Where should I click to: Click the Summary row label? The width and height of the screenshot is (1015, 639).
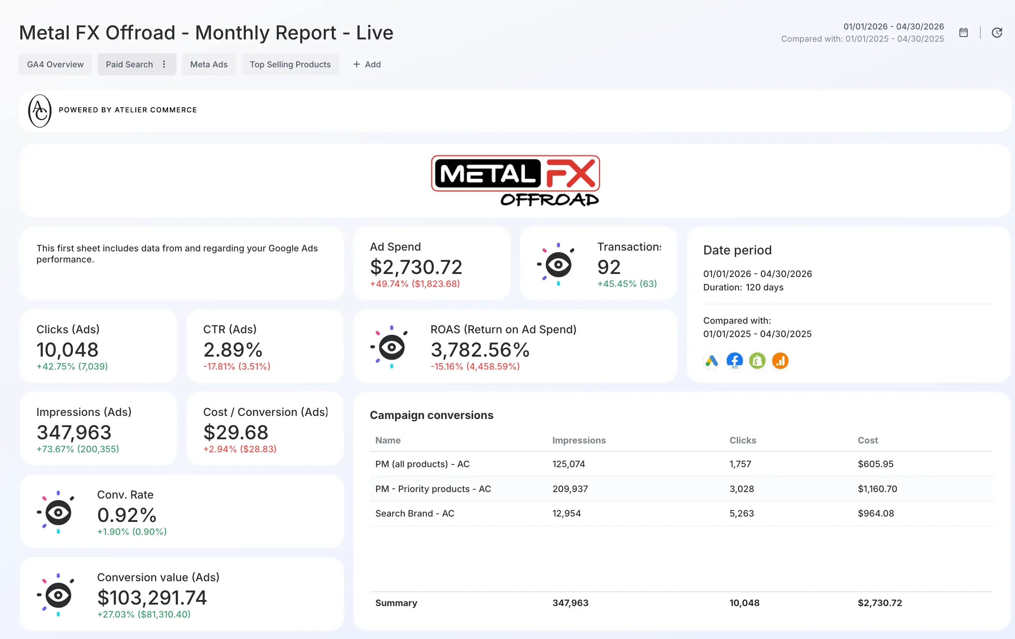396,603
